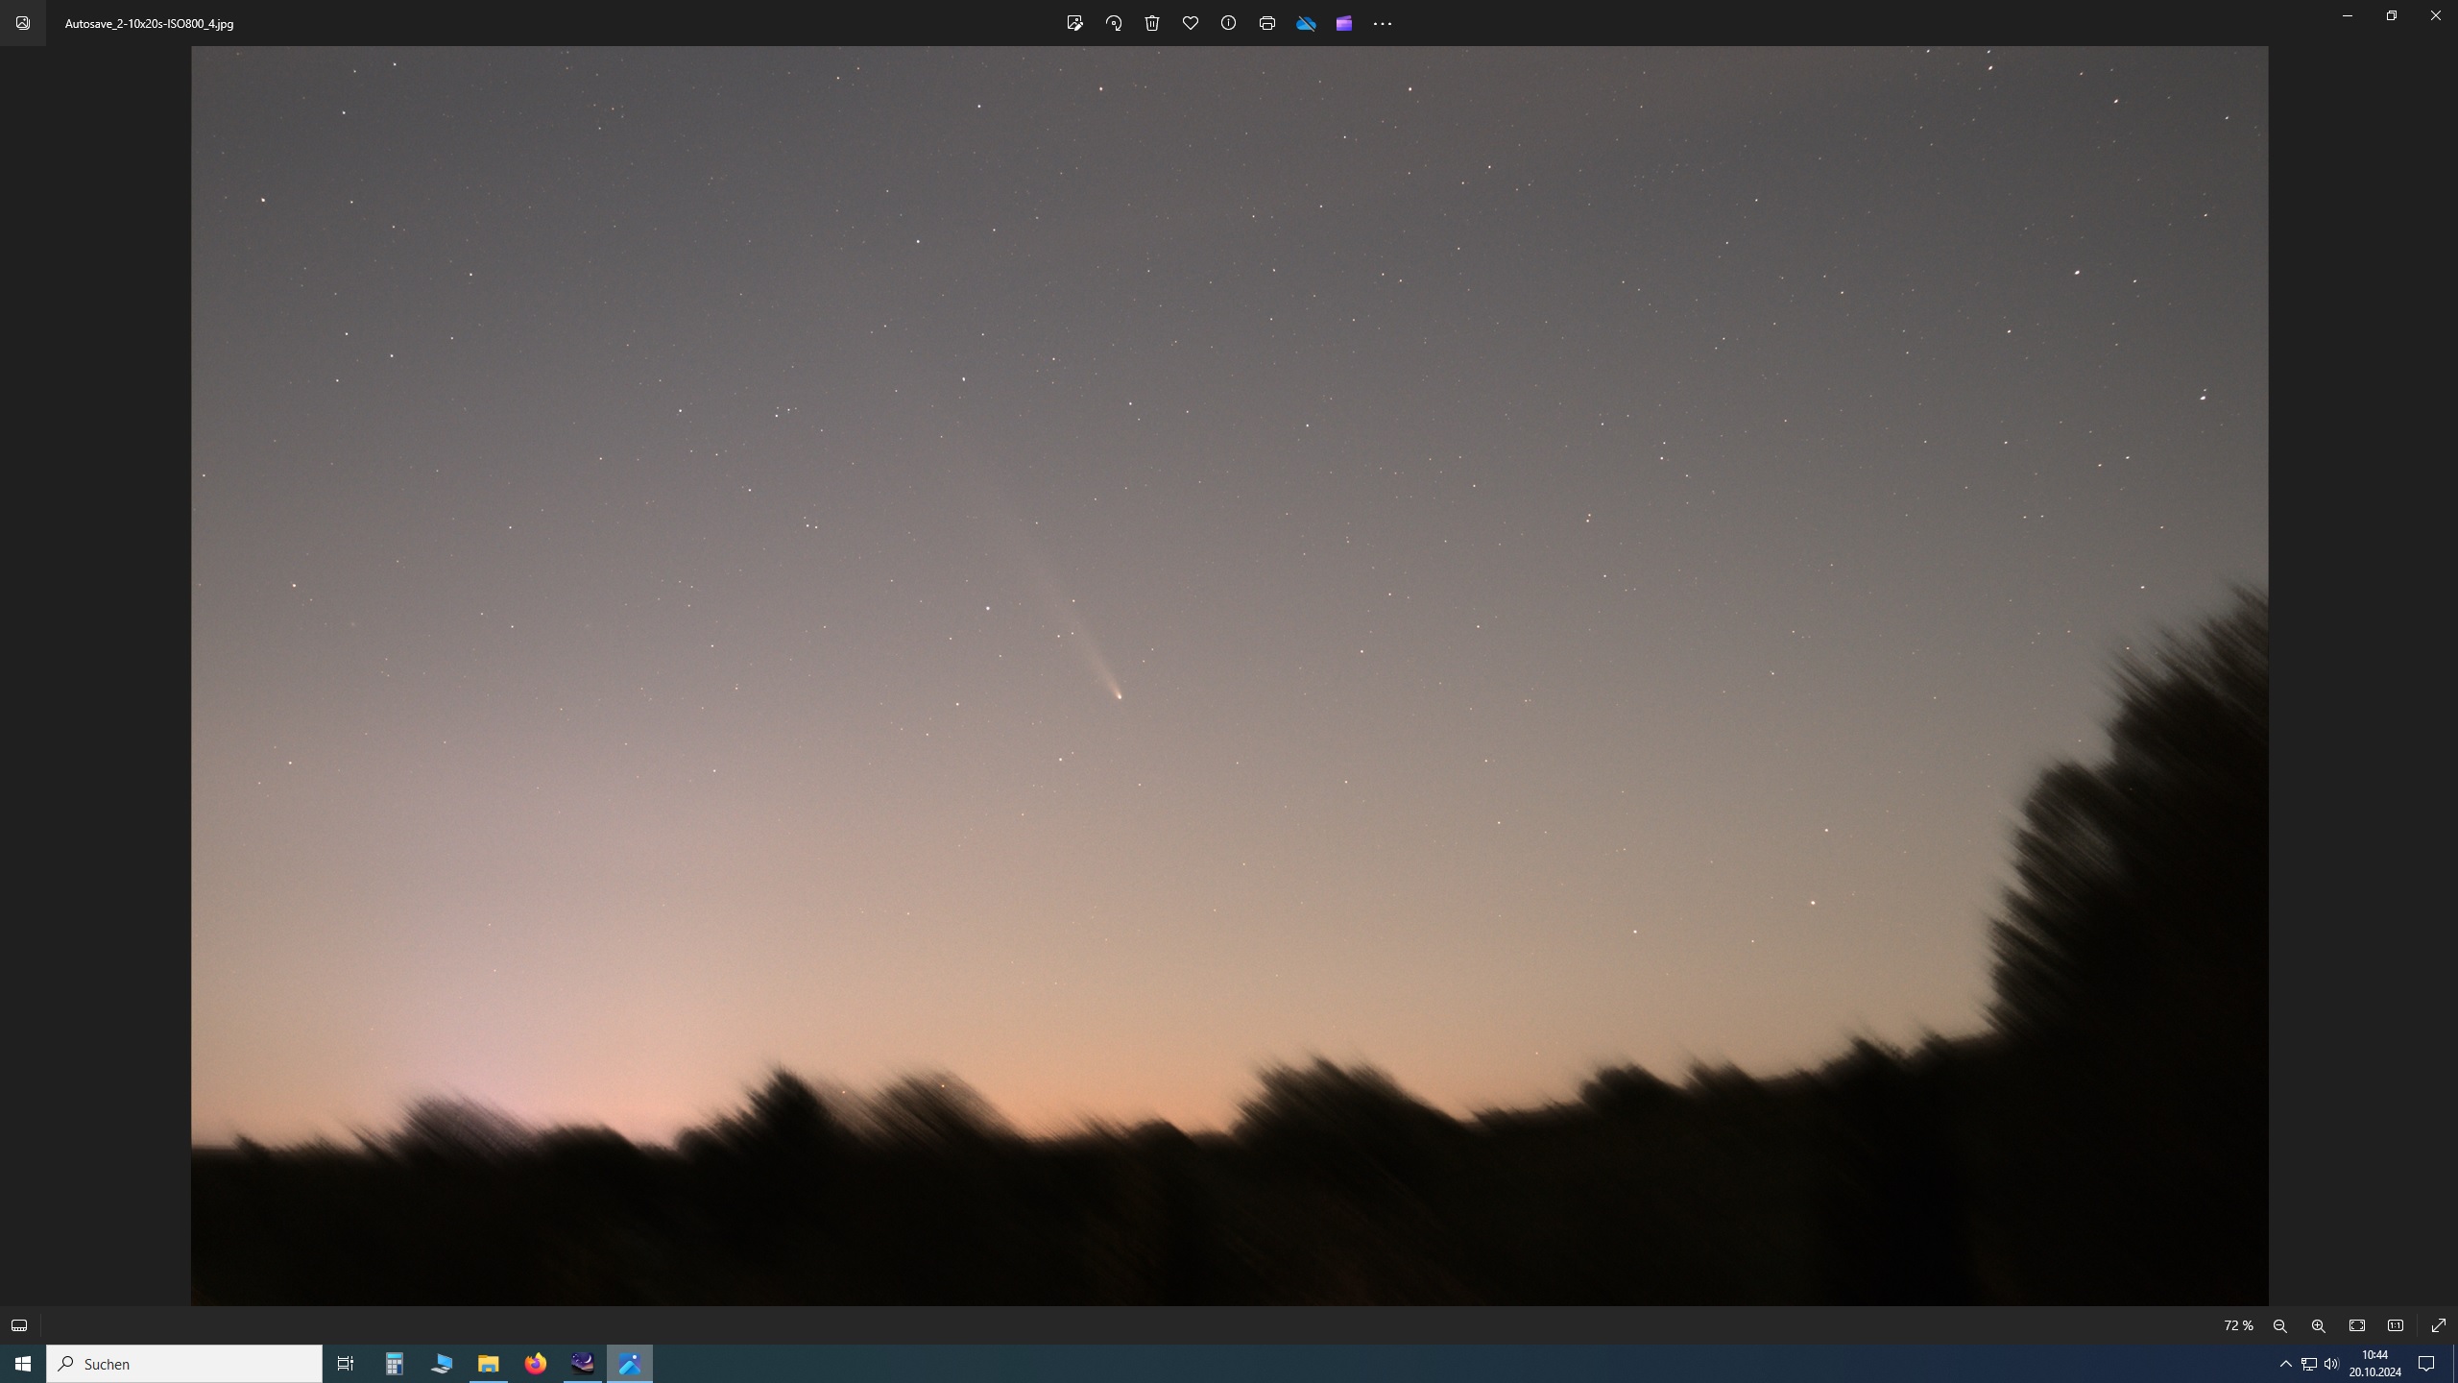The image size is (2458, 1383).
Task: Rotate the photo with the rotate icon
Action: click(x=1114, y=23)
